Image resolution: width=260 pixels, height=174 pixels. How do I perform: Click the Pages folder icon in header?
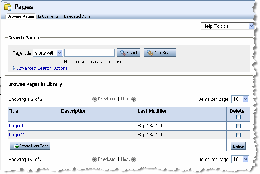point(8,7)
